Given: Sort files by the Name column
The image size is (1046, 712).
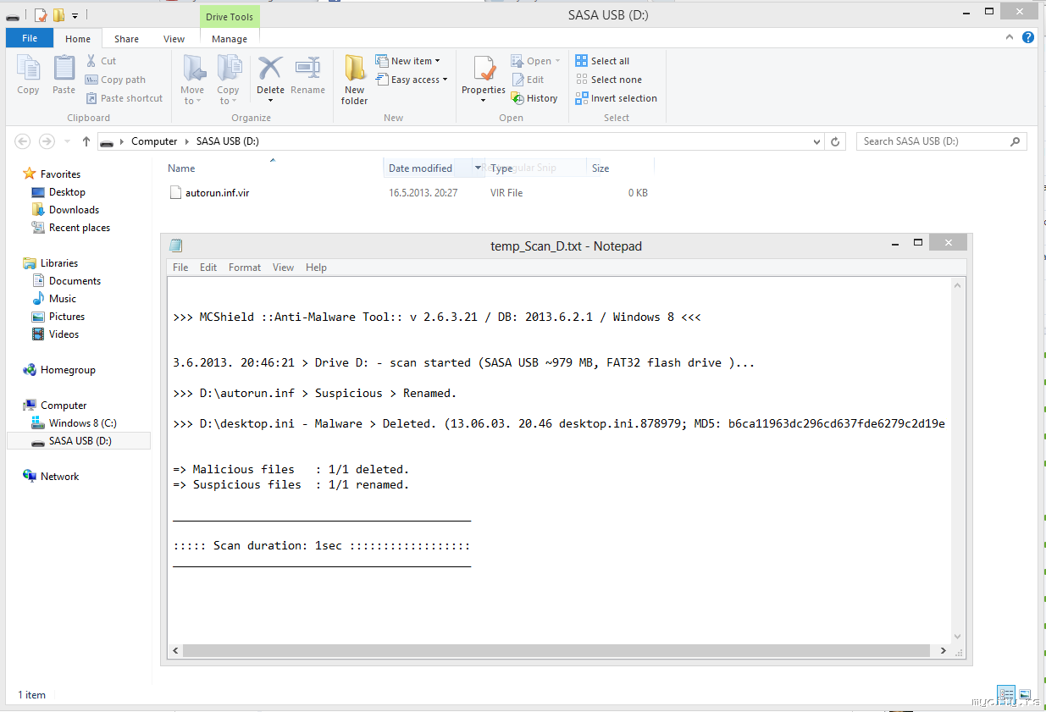Looking at the screenshot, I should tap(181, 168).
